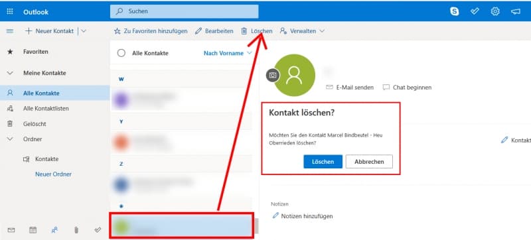531x240 pixels.
Task: Open the Kontakte folder
Action: click(x=46, y=159)
